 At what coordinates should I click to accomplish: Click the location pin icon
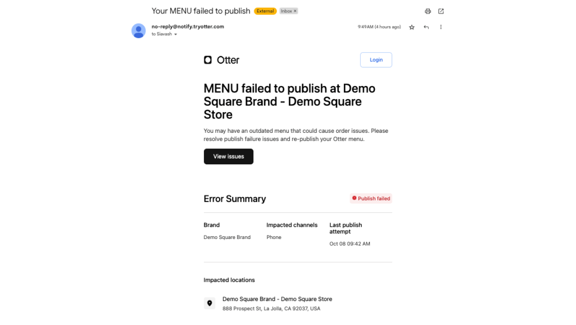point(210,303)
